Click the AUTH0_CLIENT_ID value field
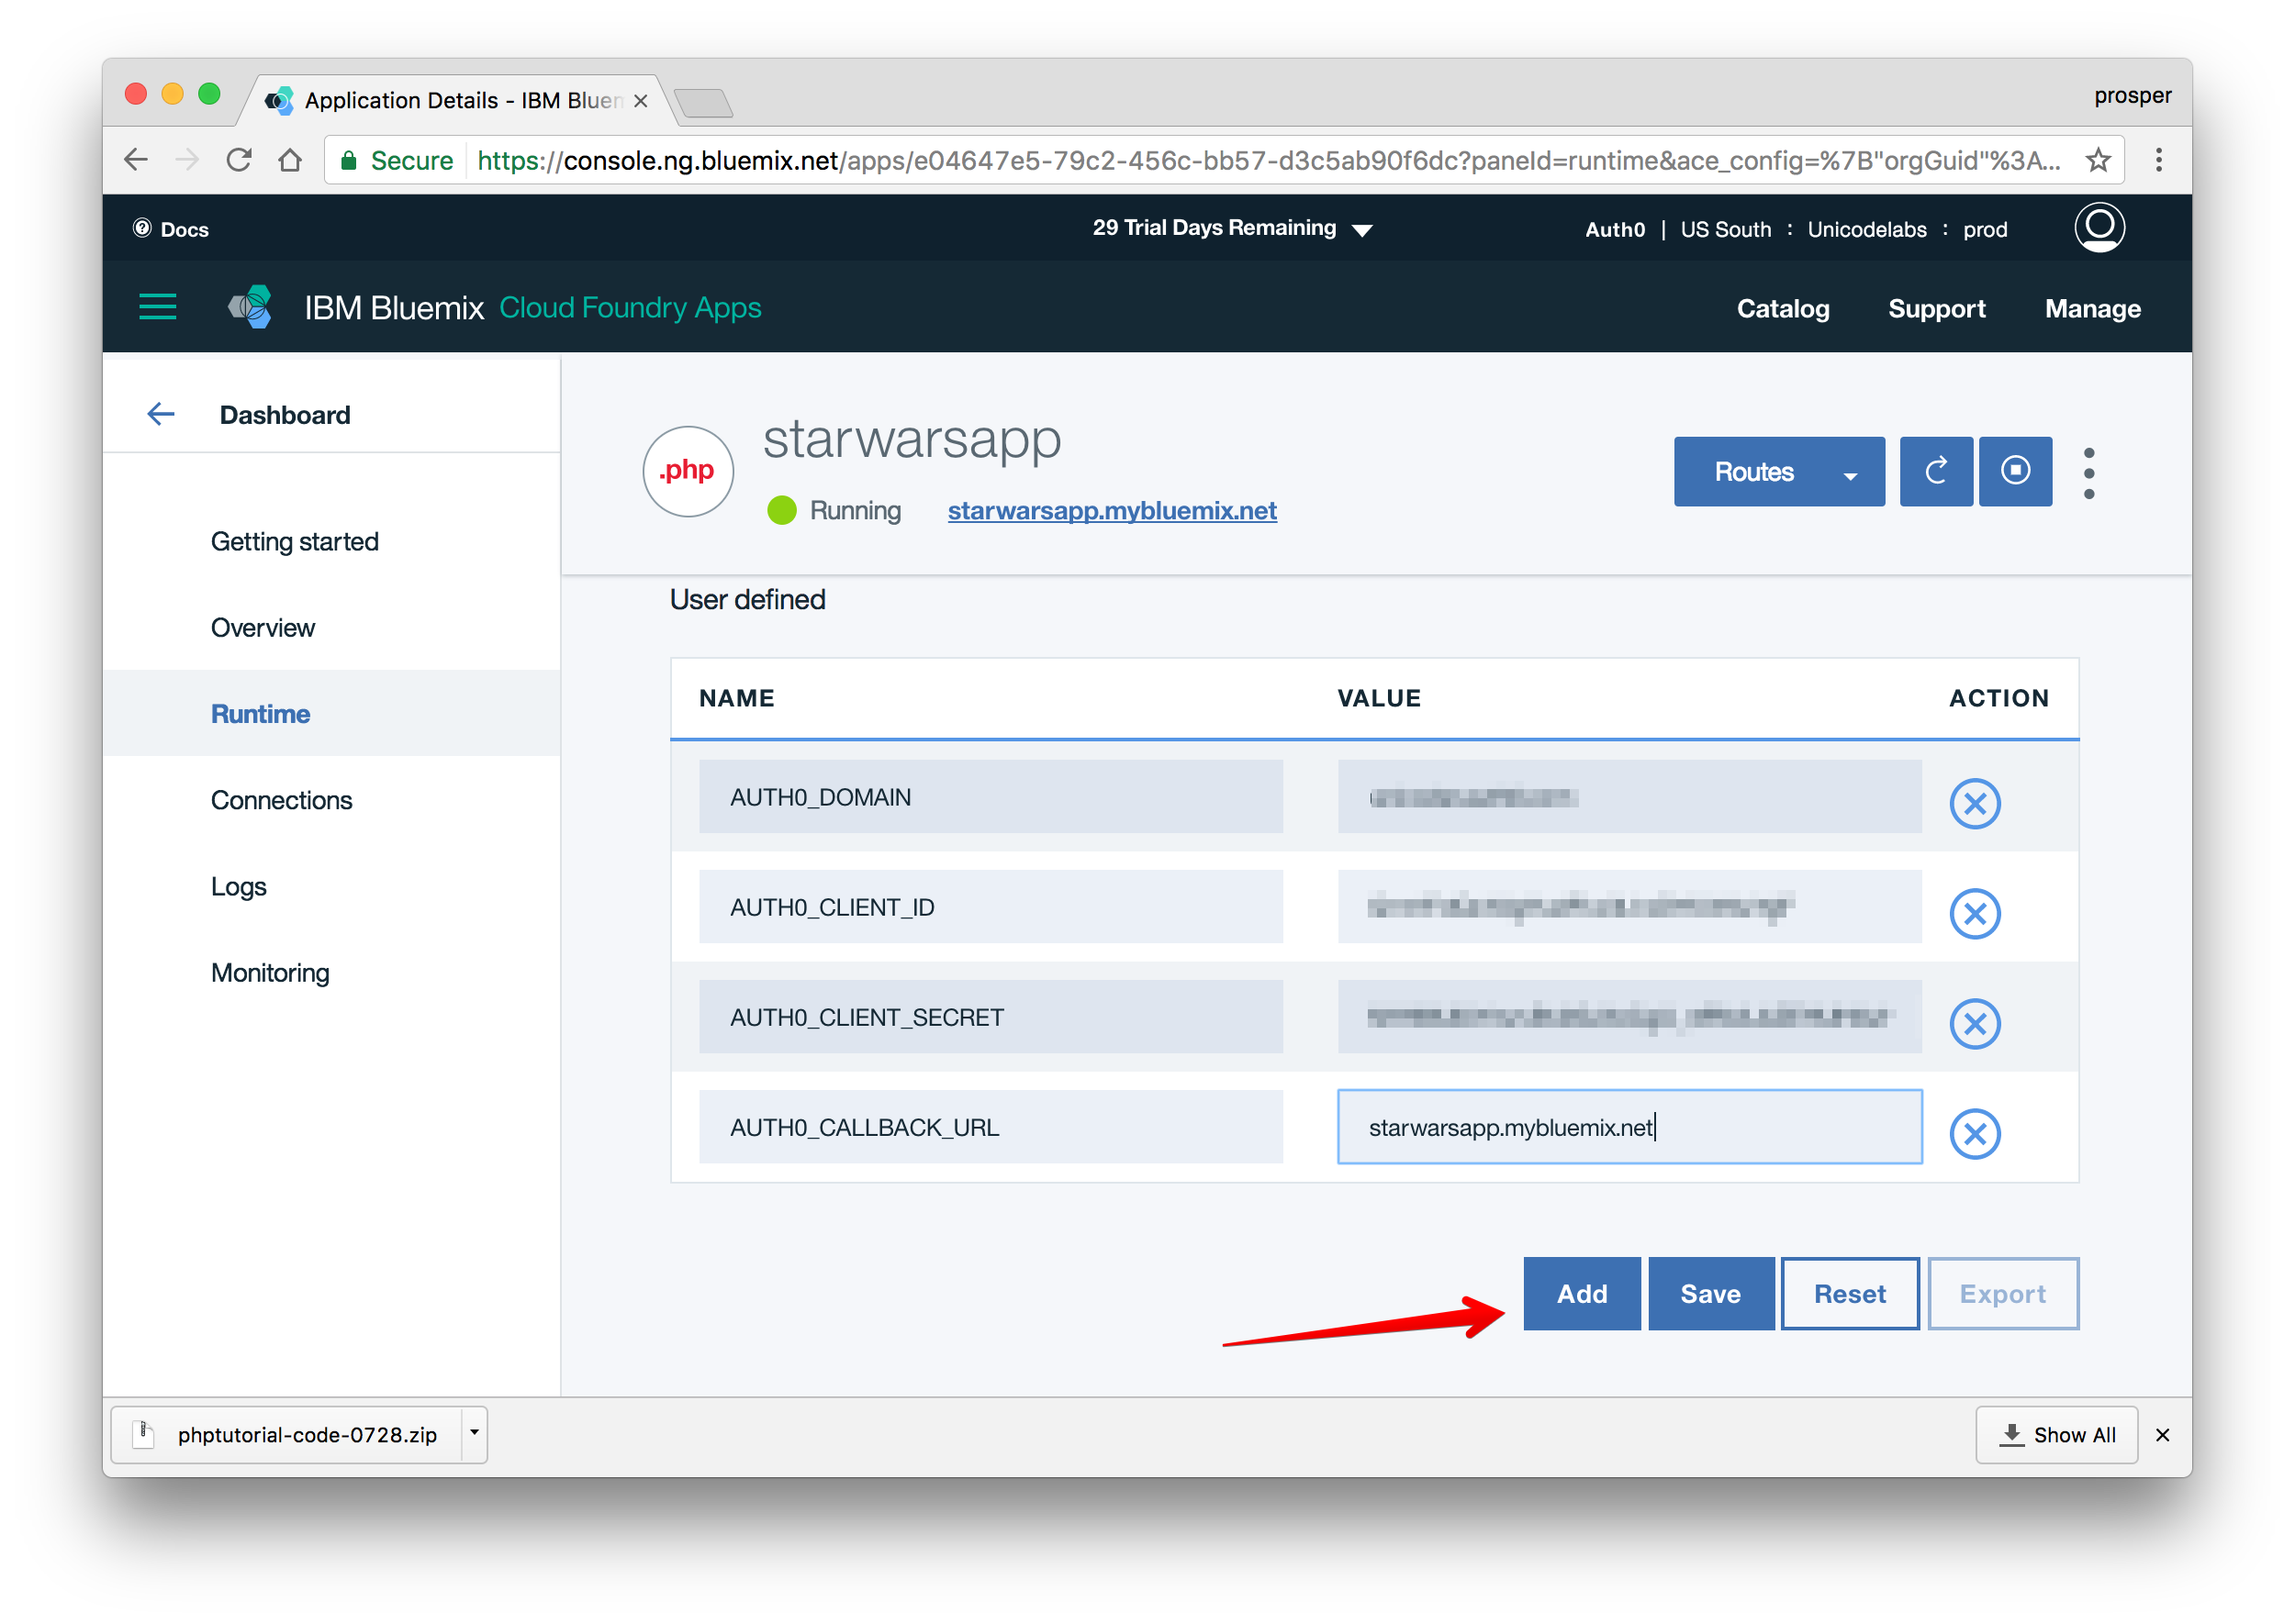Viewport: 2295px width, 1624px height. pos(1629,907)
